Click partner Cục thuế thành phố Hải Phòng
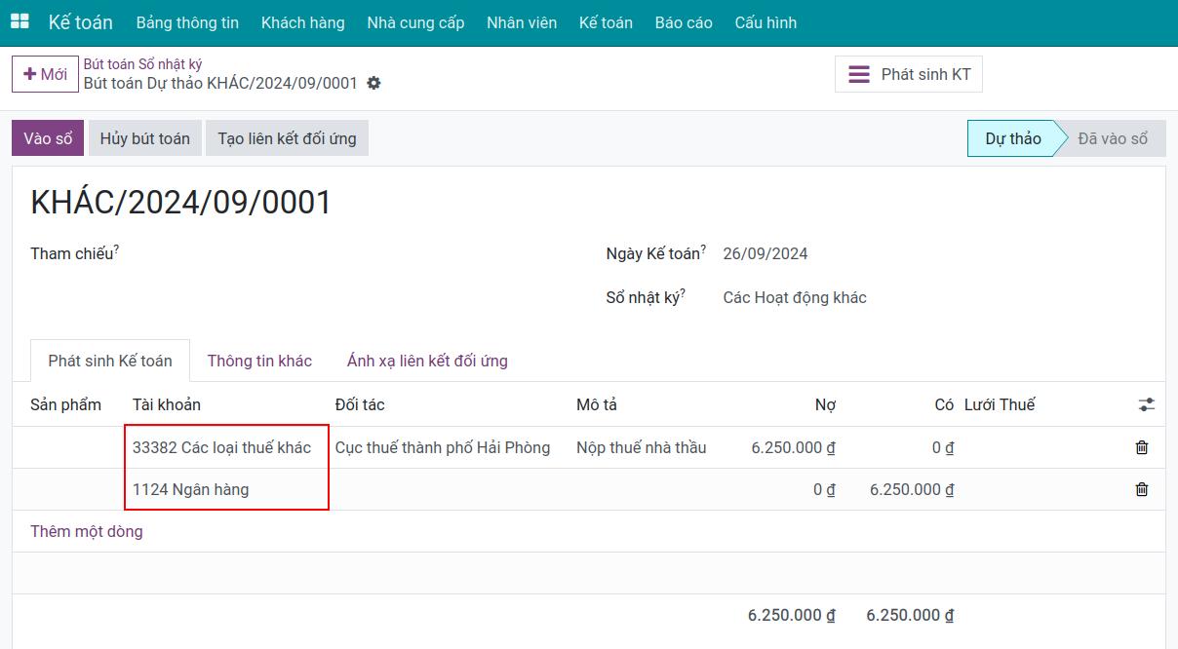Image resolution: width=1178 pixels, height=649 pixels. pyautogui.click(x=443, y=447)
